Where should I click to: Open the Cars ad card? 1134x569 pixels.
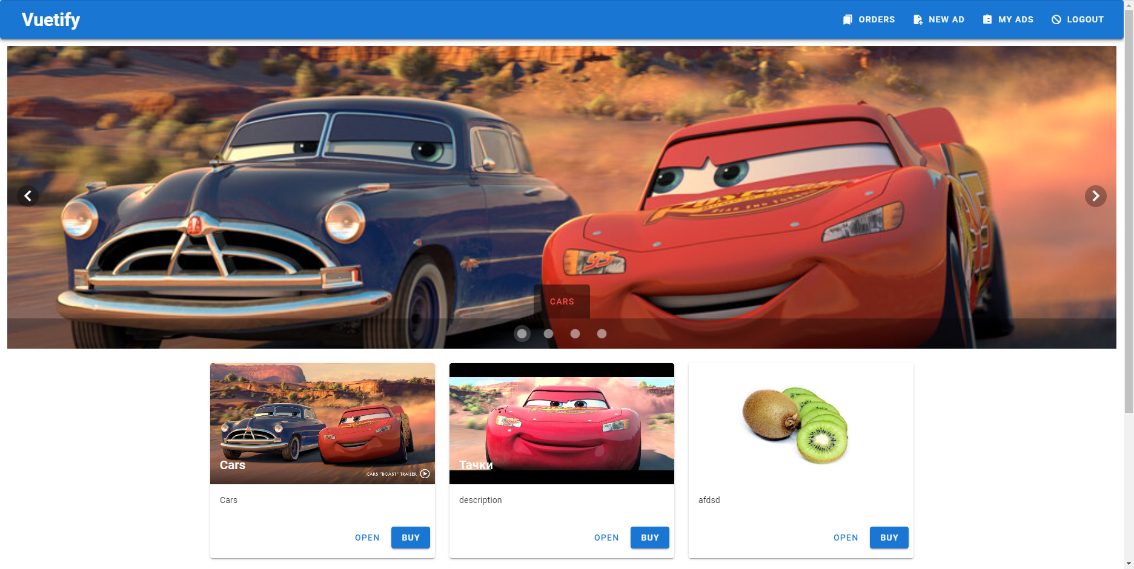click(x=367, y=538)
